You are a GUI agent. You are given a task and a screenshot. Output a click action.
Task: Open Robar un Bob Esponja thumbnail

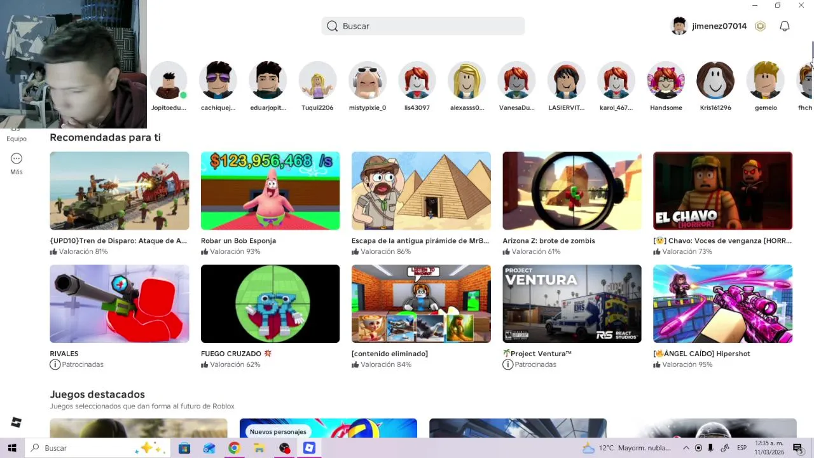270,191
